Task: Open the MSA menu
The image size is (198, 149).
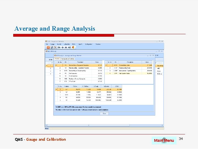Action: (74, 44)
